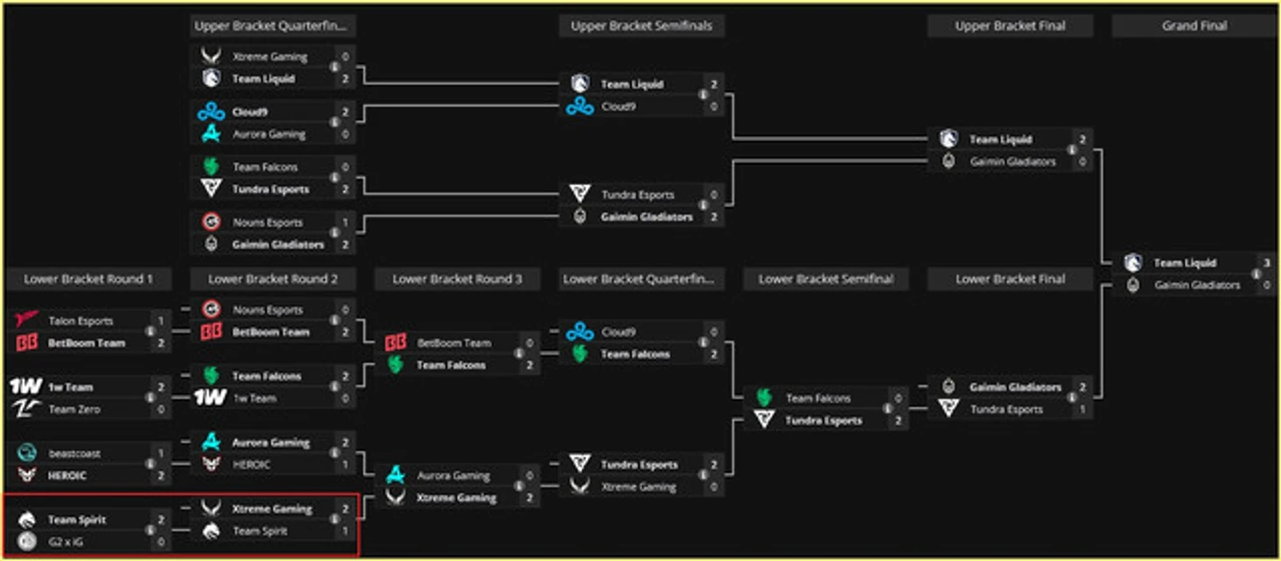Open match info for BetBoom Team vs Team Falcons
Viewport: 1281px width, 561px height.
tap(519, 354)
